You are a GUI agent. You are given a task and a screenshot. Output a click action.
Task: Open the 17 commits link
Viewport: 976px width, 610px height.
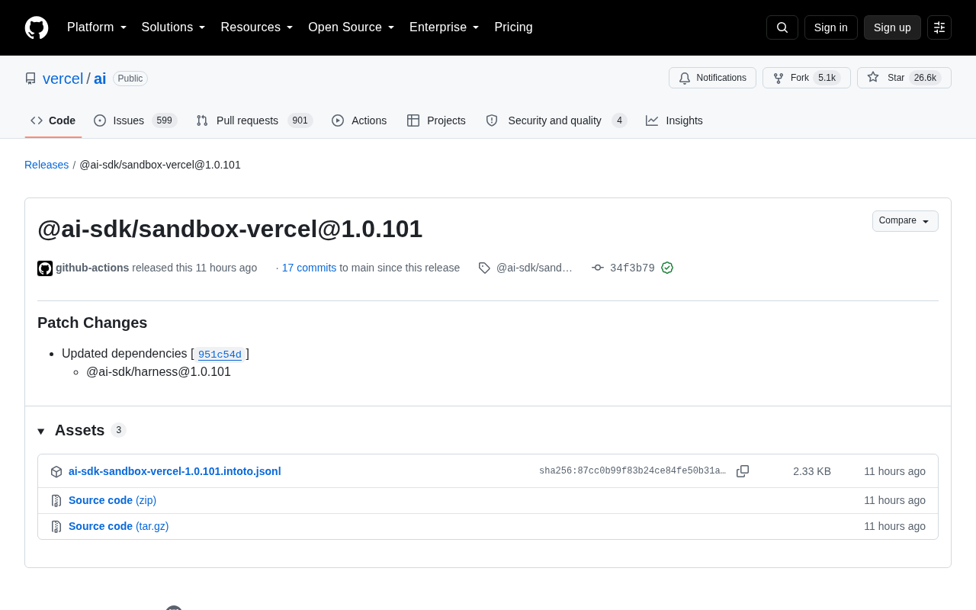coord(309,268)
